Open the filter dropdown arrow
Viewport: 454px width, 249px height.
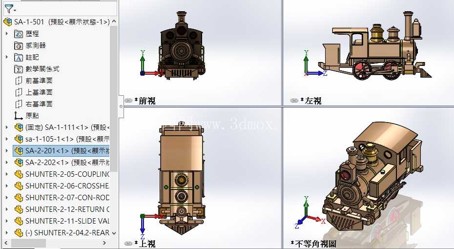pos(15,11)
